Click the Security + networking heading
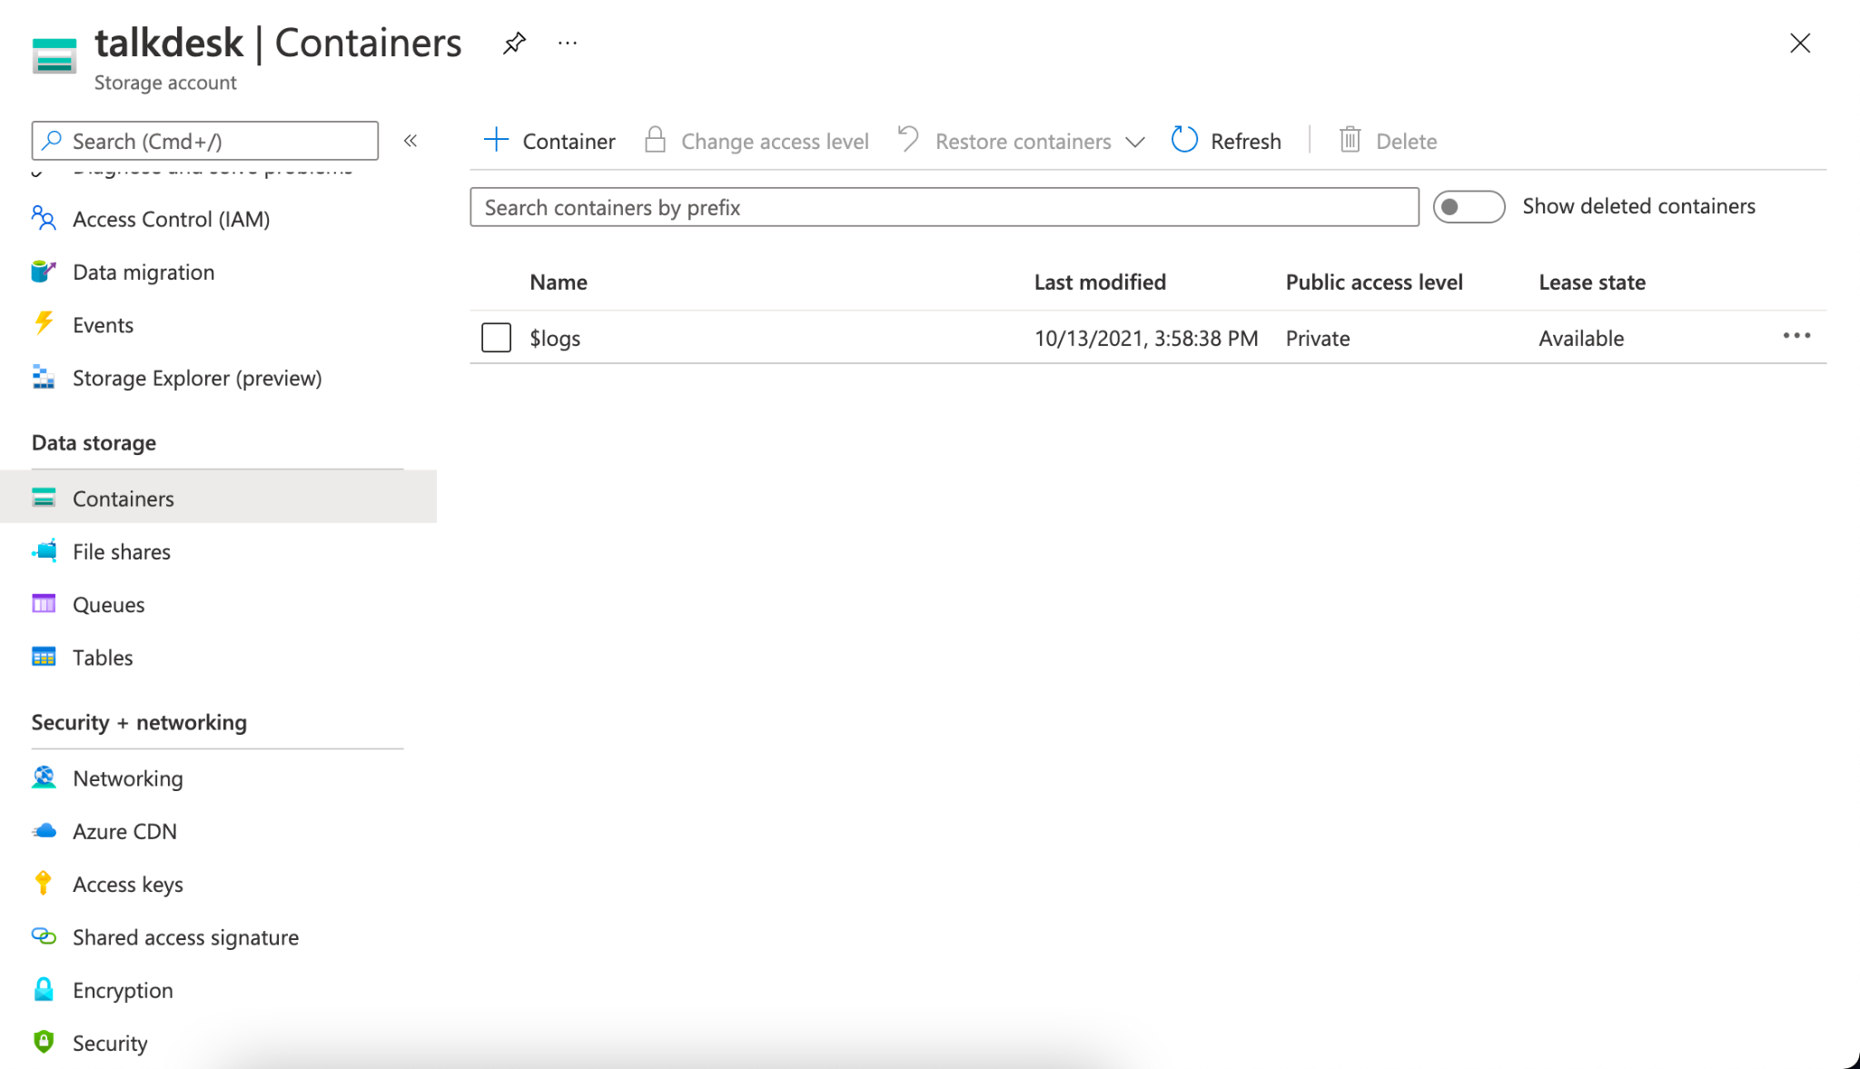Viewport: 1860px width, 1069px height. tap(139, 723)
